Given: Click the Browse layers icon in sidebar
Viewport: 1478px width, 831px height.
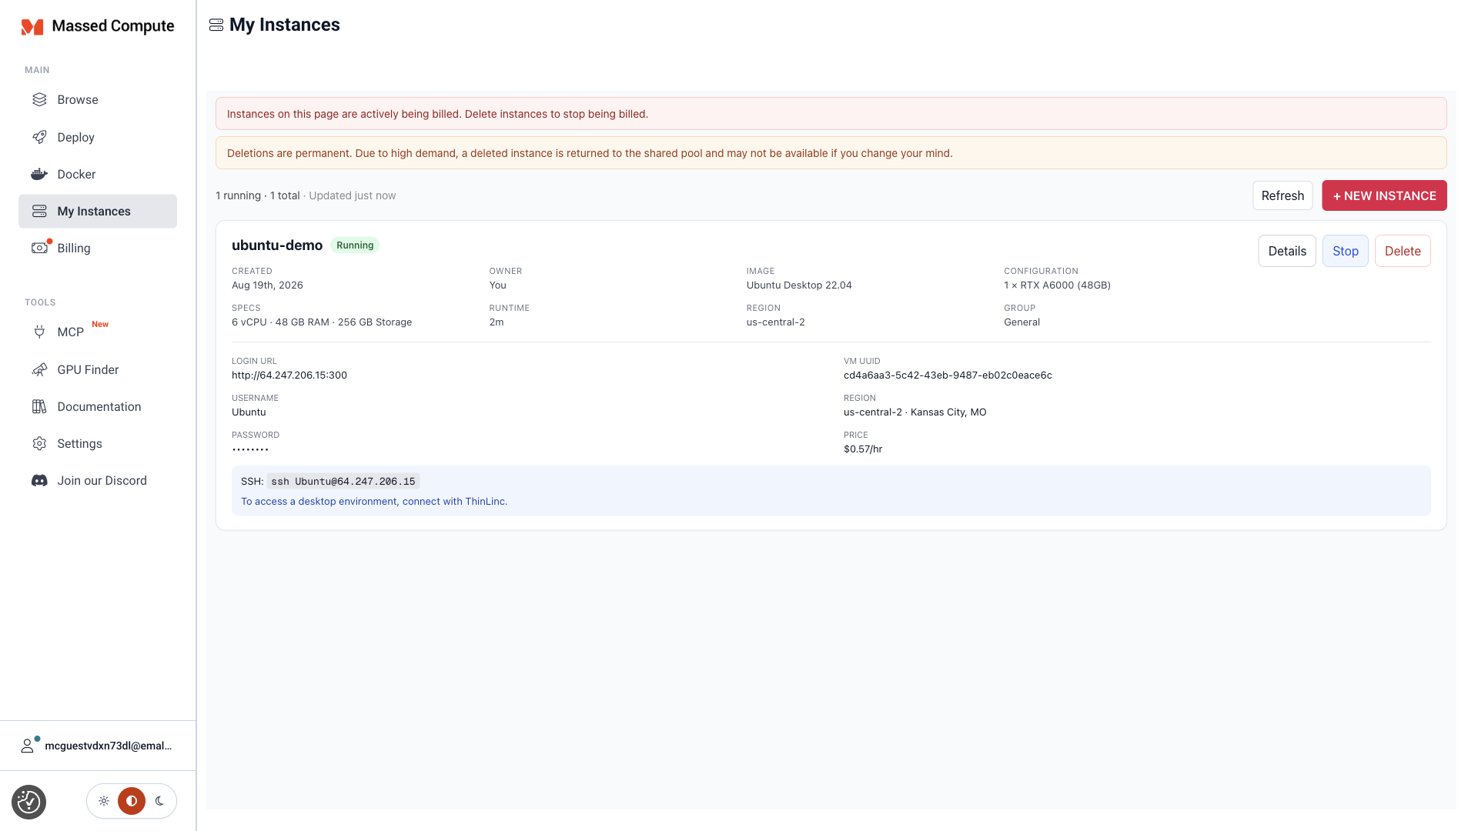Looking at the screenshot, I should [39, 99].
